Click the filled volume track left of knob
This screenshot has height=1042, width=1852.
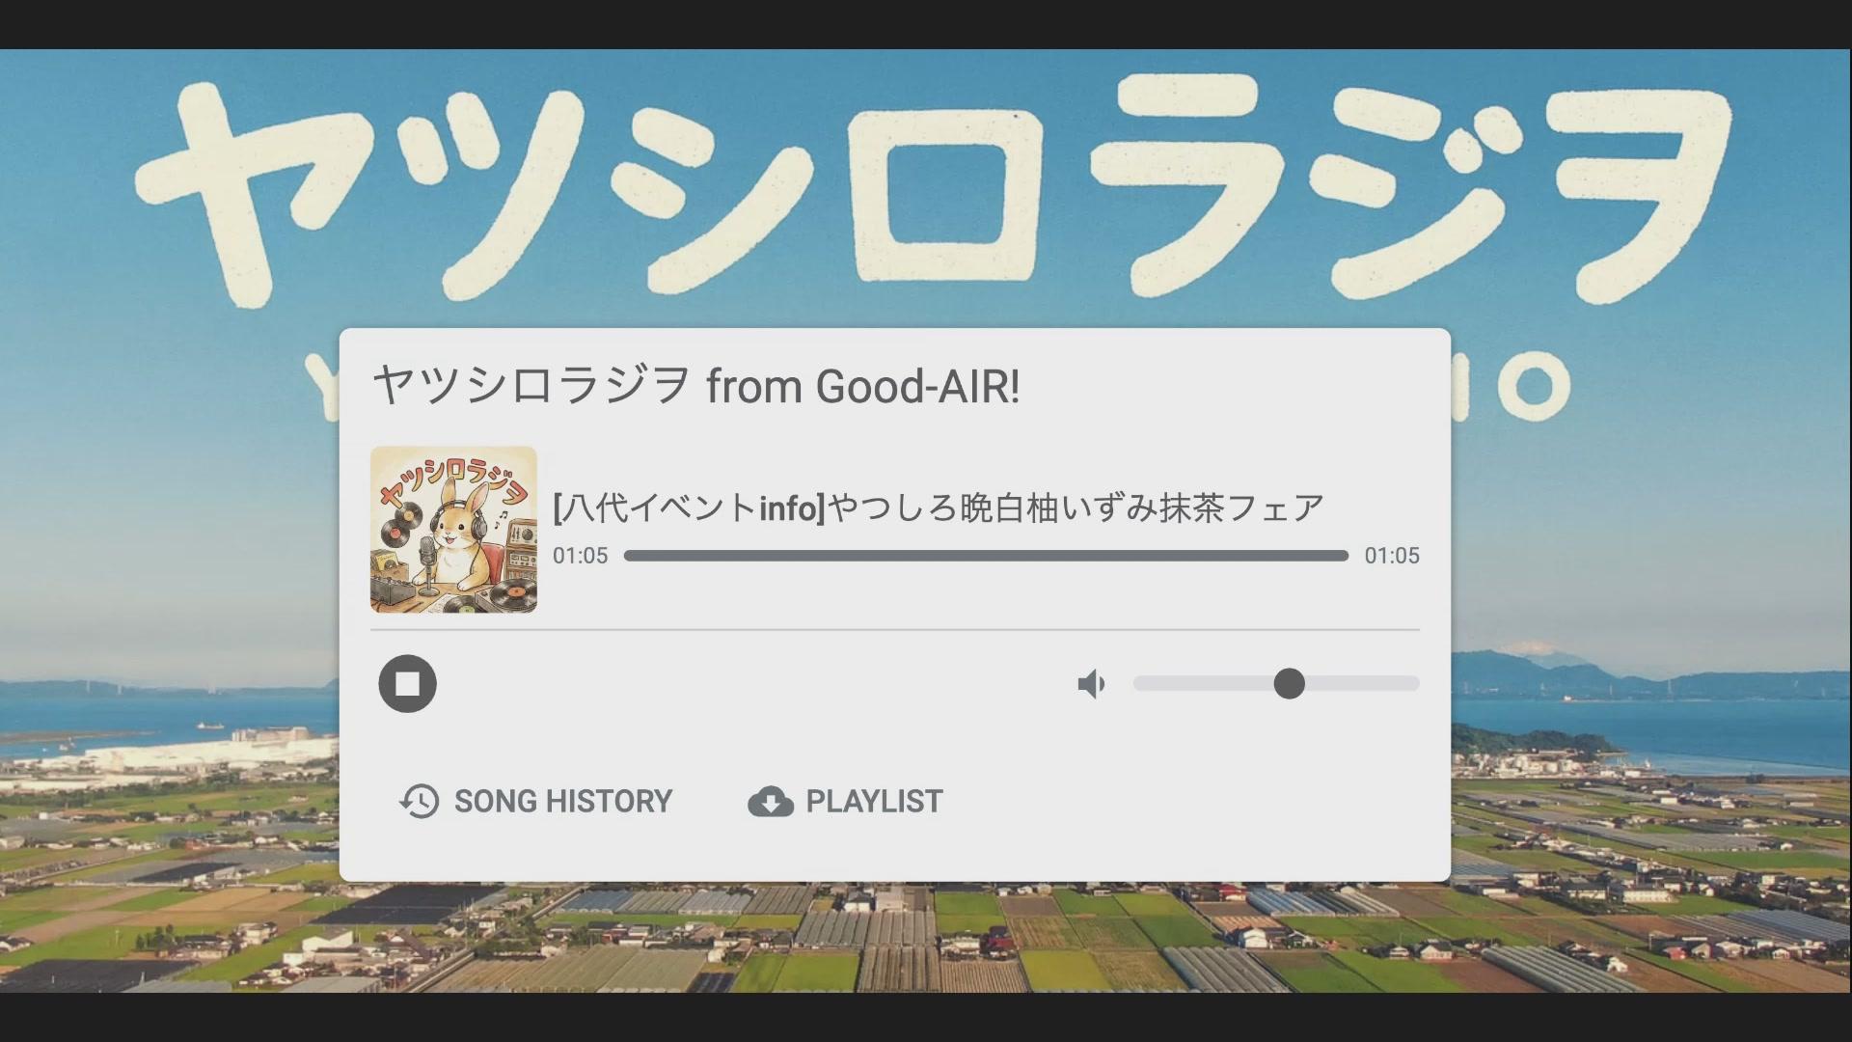[x=1204, y=683]
